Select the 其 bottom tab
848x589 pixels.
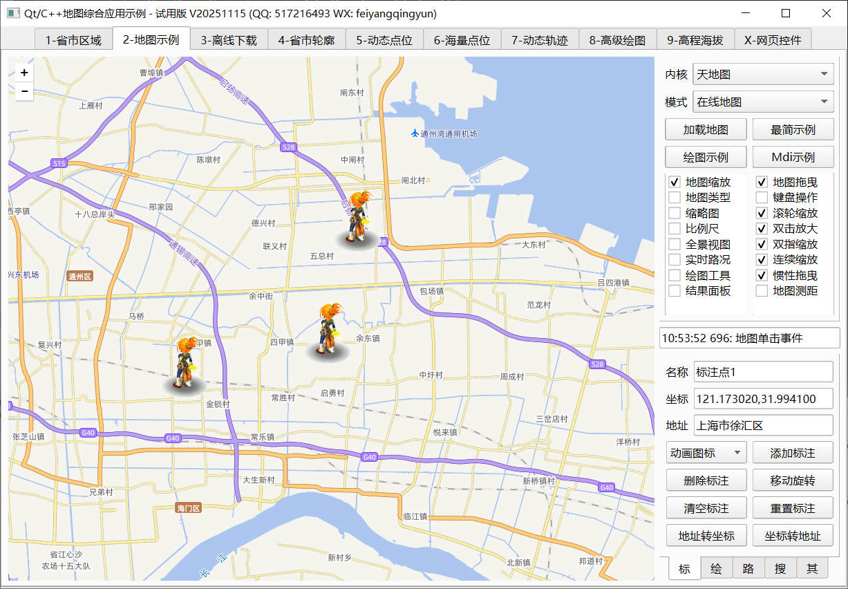click(x=812, y=569)
